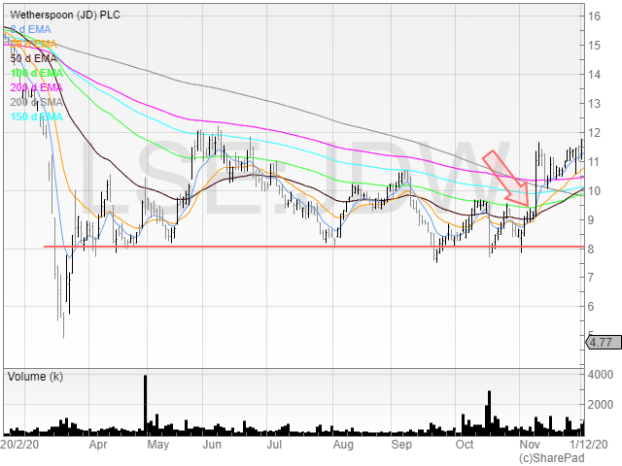This screenshot has width=622, height=466.
Task: Click the Aug month axis label
Action: (x=343, y=445)
